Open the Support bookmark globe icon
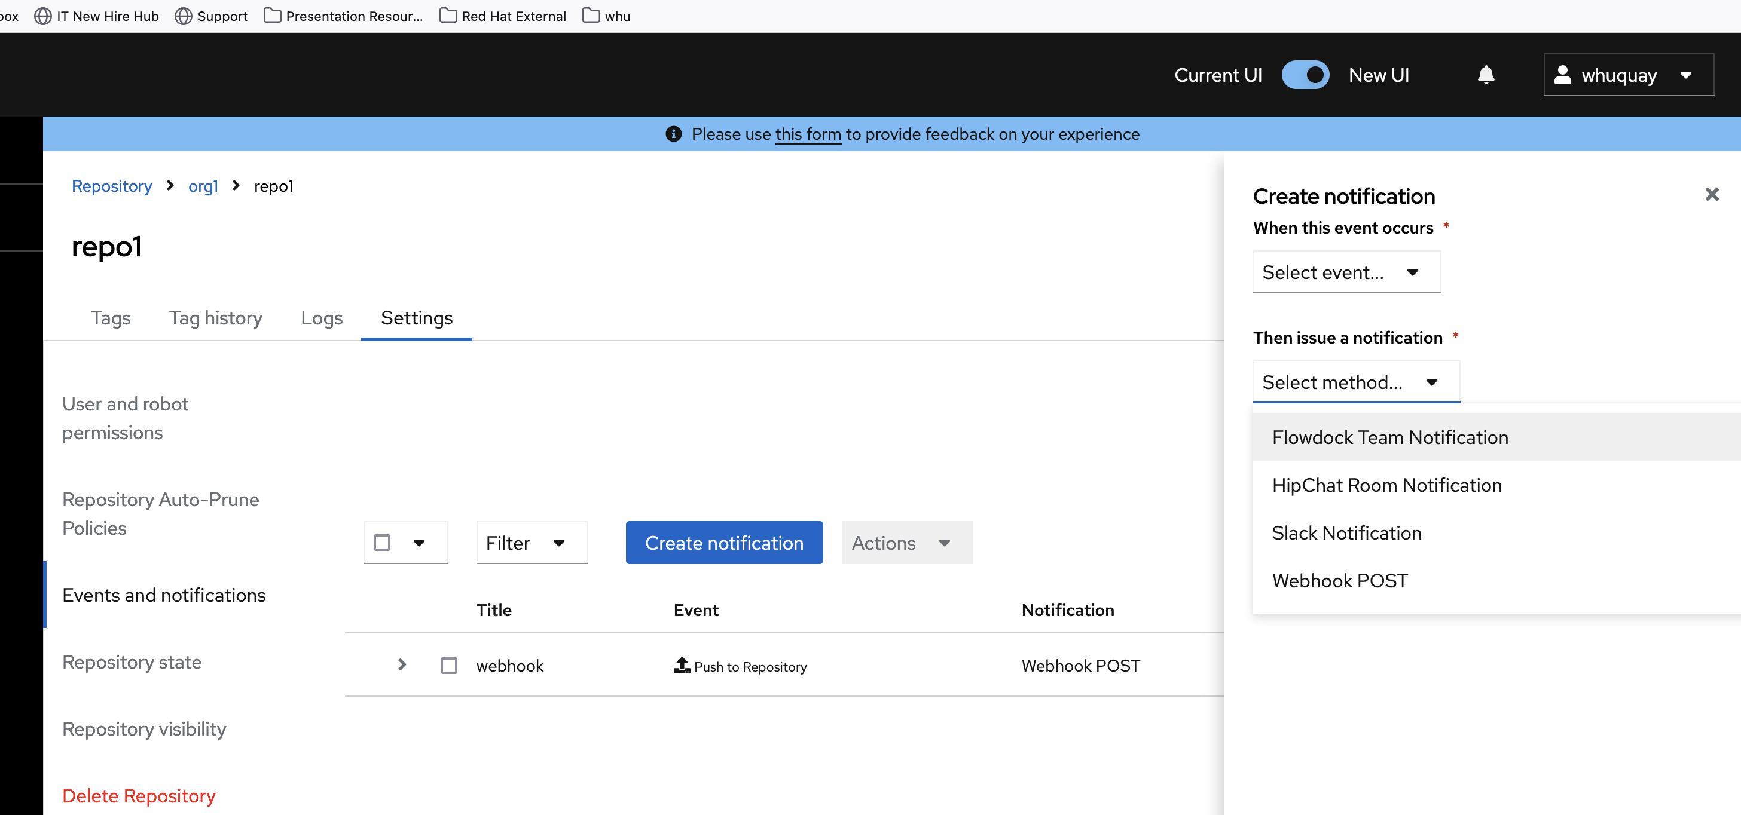 tap(183, 16)
